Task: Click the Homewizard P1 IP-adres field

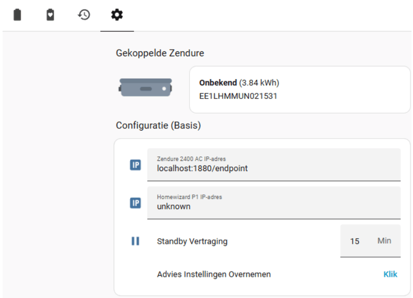Action: point(274,203)
